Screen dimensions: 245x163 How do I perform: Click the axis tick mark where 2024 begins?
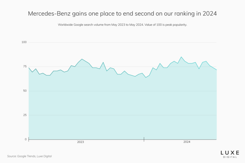click(144, 139)
